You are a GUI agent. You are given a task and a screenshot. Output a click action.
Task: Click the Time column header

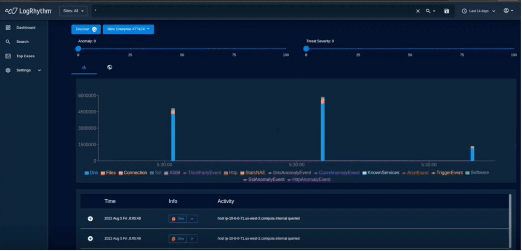coord(110,201)
